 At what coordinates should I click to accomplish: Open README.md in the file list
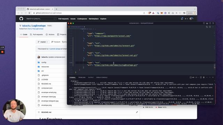click(x=46, y=84)
